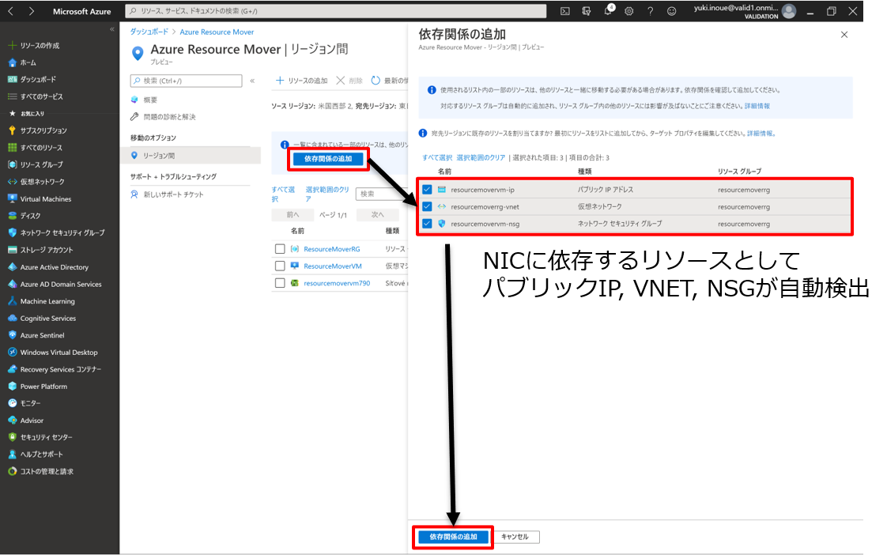Go back with the browser arrow
This screenshot has height=555, width=887.
tap(11, 11)
